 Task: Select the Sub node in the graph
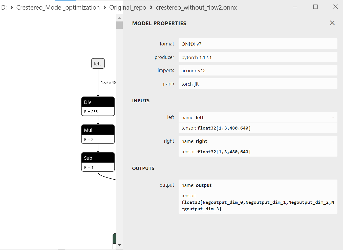(98, 157)
